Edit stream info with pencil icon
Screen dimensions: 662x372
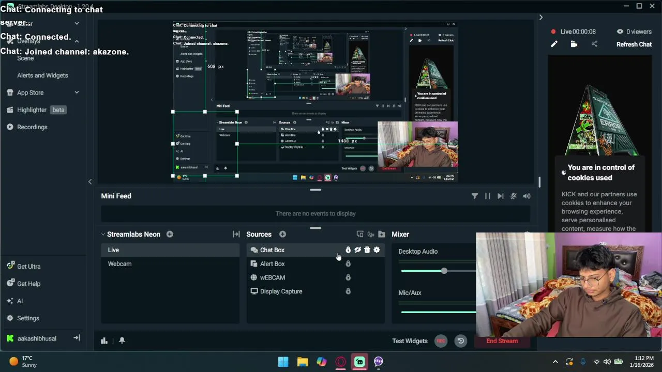tap(554, 44)
